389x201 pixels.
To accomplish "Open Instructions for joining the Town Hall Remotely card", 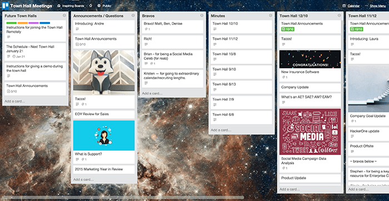I will tap(35, 31).
